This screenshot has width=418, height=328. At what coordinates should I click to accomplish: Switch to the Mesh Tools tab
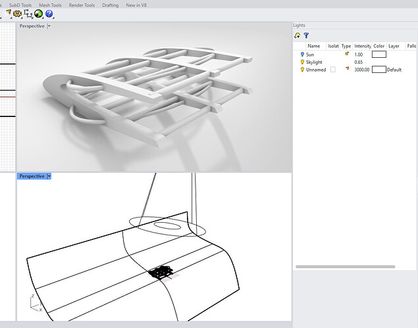coord(50,5)
